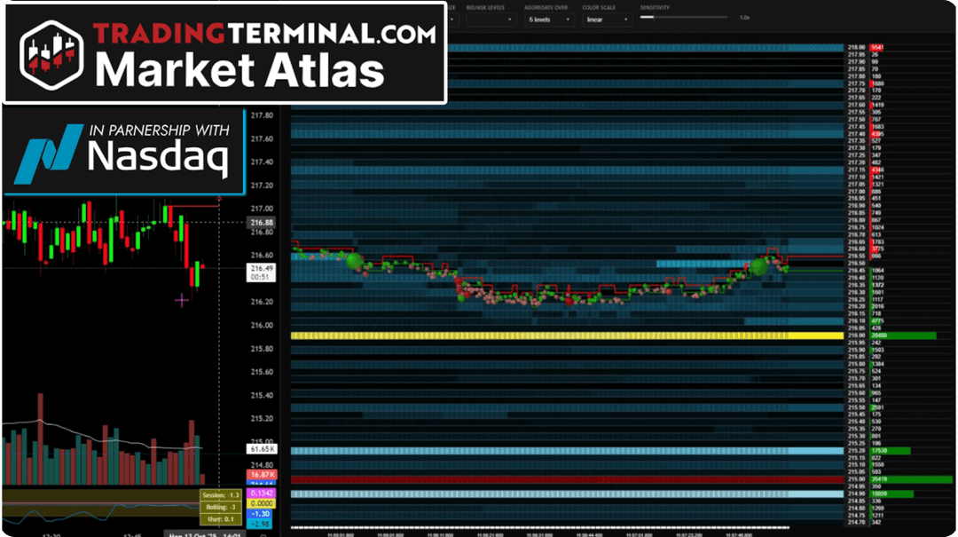
Task: Click the purple plus marker below candles
Action: [182, 301]
